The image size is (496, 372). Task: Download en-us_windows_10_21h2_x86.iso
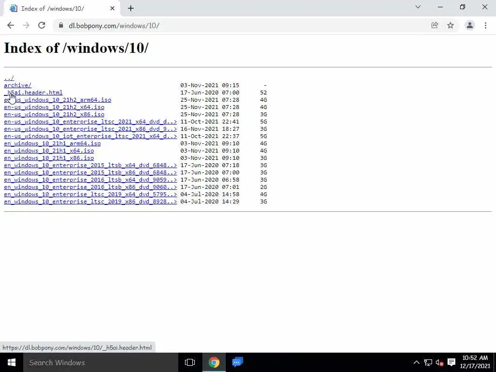pyautogui.click(x=54, y=114)
